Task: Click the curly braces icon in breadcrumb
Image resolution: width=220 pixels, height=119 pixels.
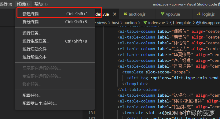Action: click(172, 23)
